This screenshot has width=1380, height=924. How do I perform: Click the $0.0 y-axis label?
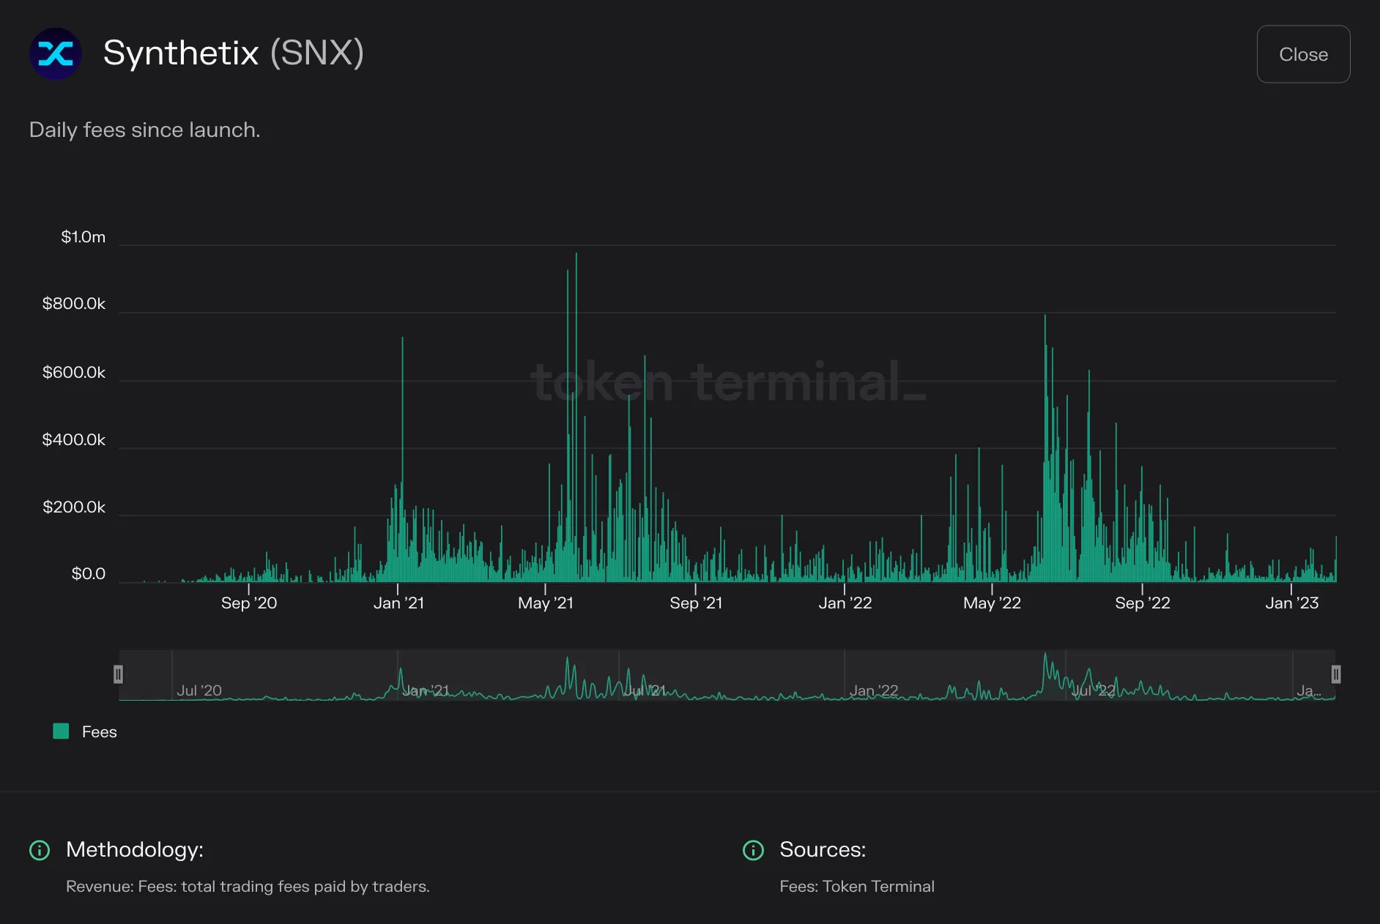89,574
